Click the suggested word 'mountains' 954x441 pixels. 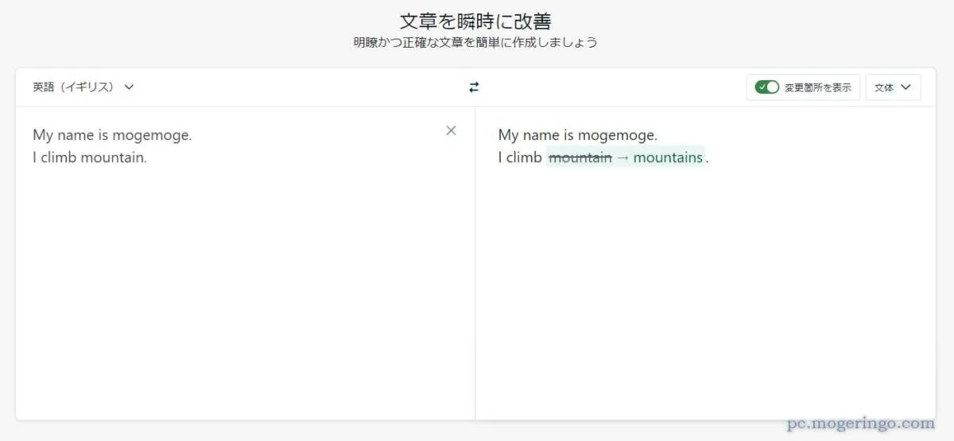(668, 157)
